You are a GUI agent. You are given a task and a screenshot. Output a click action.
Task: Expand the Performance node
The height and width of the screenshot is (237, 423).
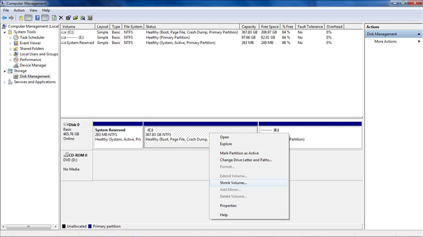tap(10, 60)
